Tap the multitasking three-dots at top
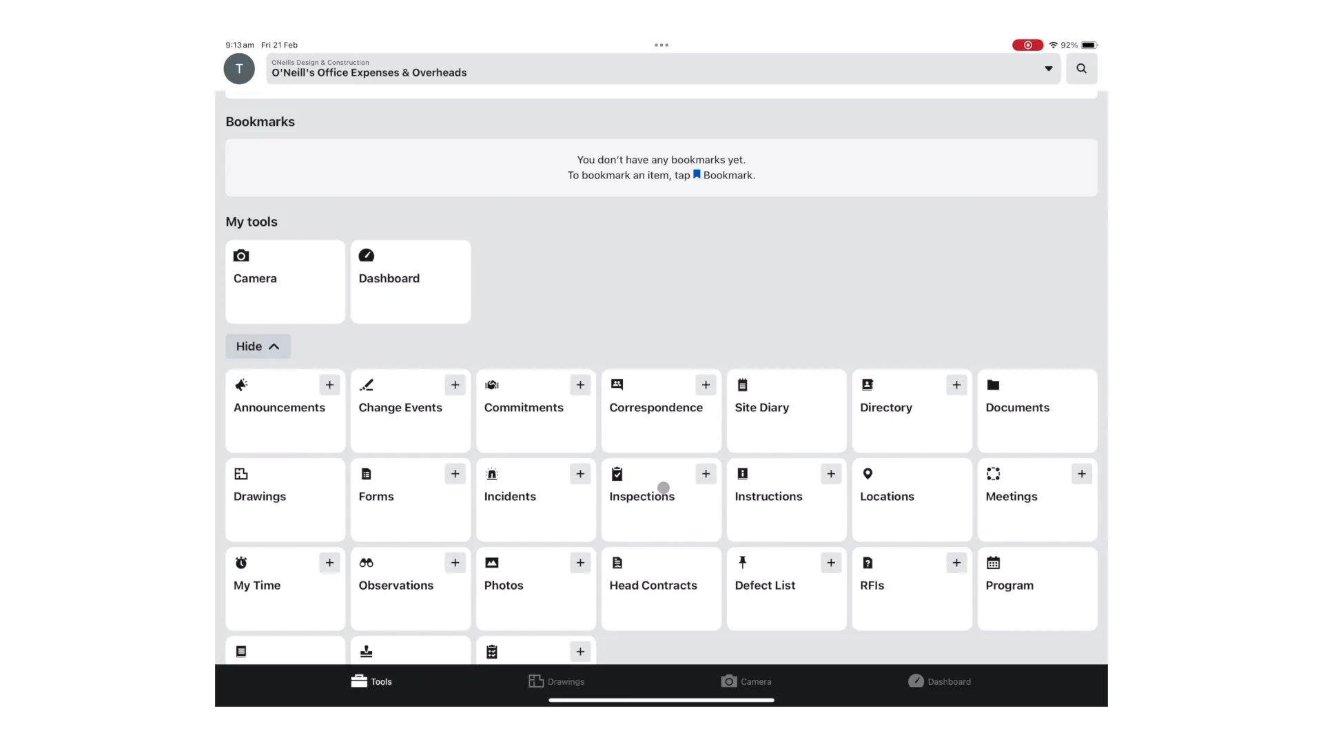The height and width of the screenshot is (744, 1323). [661, 45]
